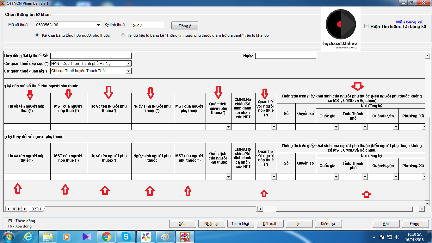Click the next-record navigation arrow
432x243 pixels.
click(19, 209)
